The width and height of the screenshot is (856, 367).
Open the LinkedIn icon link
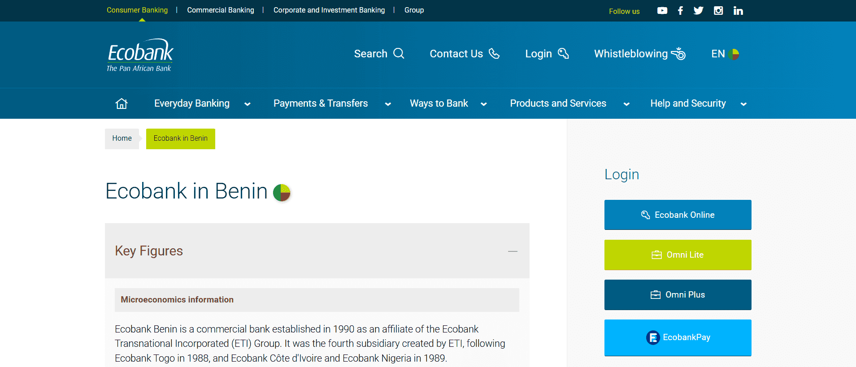(738, 11)
